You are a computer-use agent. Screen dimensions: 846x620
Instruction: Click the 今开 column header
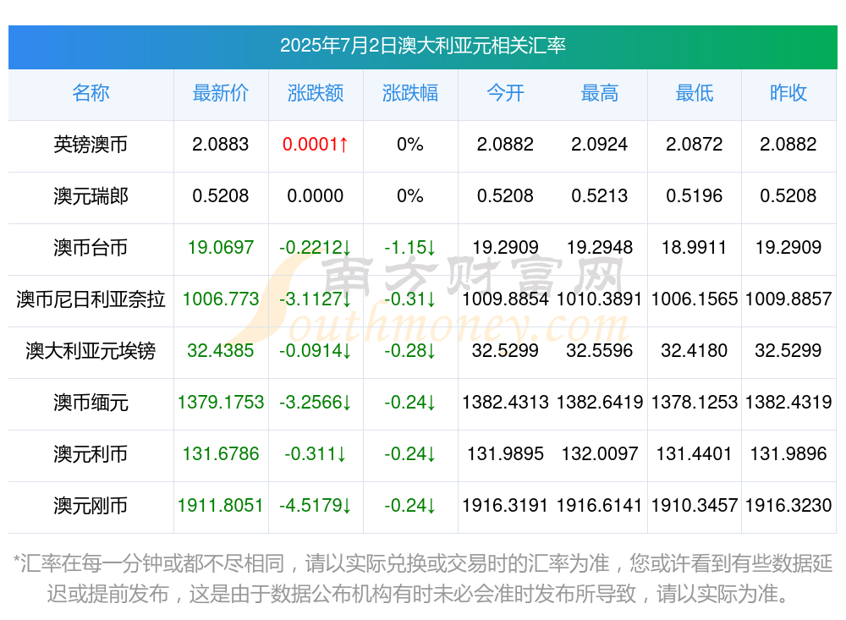coord(505,93)
